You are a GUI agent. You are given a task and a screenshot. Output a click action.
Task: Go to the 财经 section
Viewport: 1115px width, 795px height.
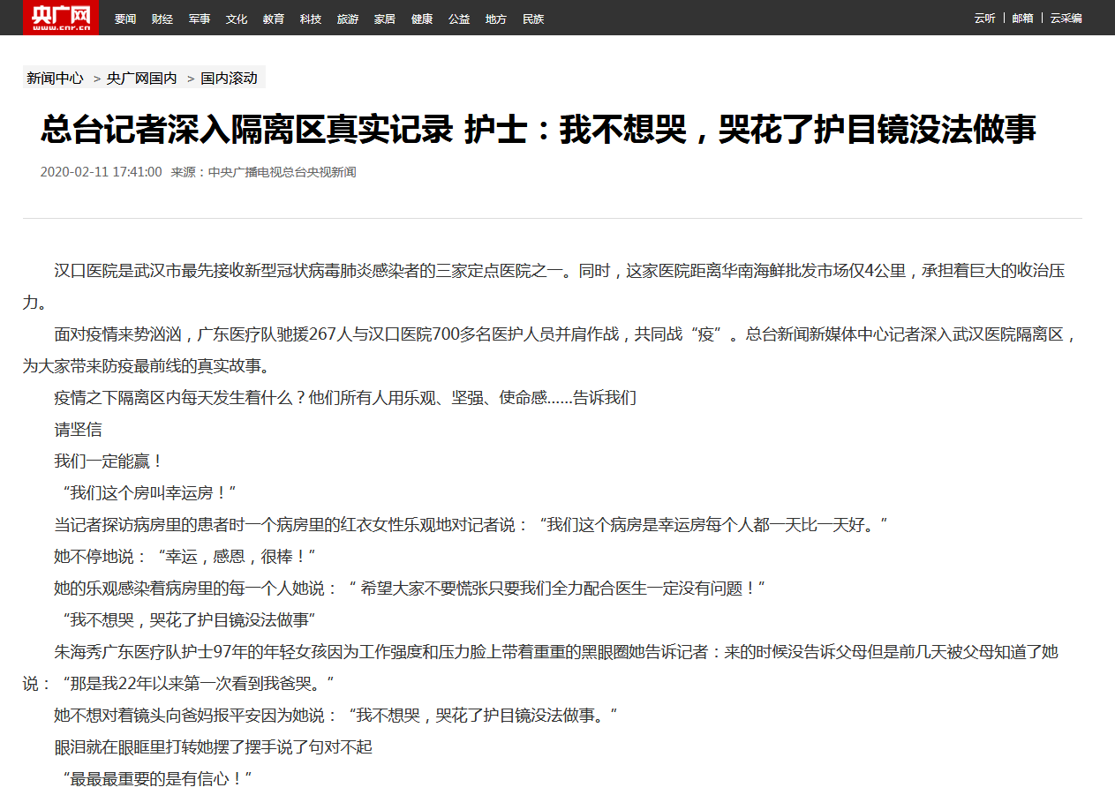(x=162, y=19)
